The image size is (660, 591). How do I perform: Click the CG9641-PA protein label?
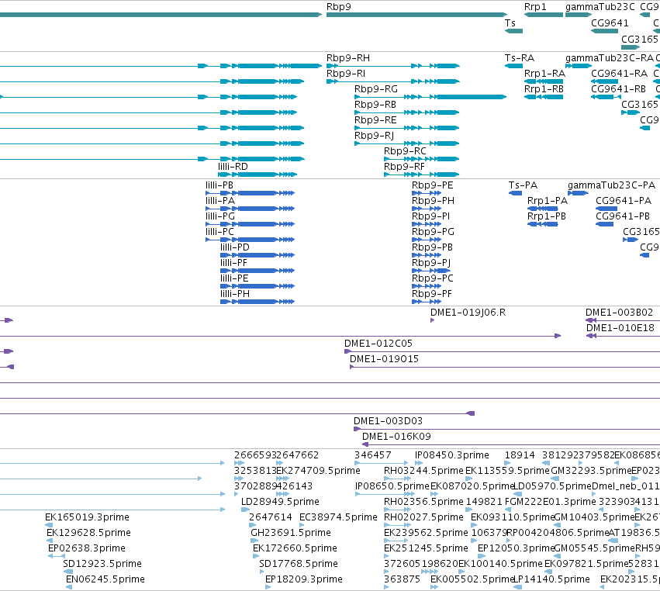point(624,201)
